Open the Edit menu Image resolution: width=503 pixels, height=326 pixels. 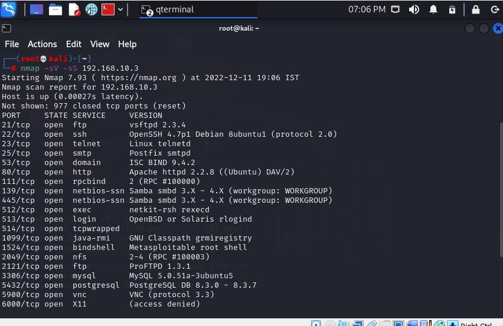74,44
